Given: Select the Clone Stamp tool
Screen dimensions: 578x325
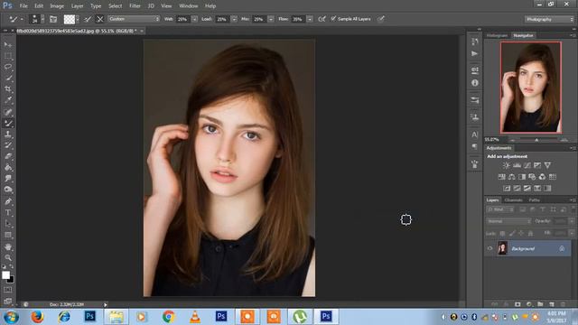Looking at the screenshot, I should pos(8,135).
